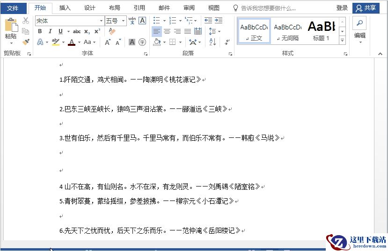Right-align the paragraph
Image resolution: width=388 pixels, height=251 pixels.
(x=177, y=31)
